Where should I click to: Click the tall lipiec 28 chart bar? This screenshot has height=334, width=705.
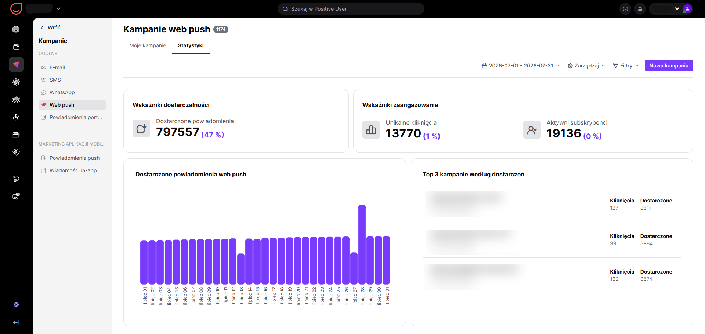(x=362, y=244)
